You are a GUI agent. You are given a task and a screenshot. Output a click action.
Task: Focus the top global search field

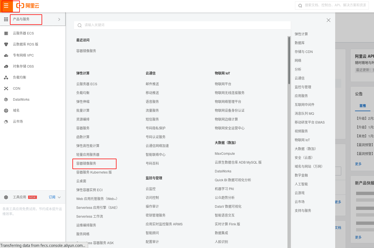pos(332,5)
